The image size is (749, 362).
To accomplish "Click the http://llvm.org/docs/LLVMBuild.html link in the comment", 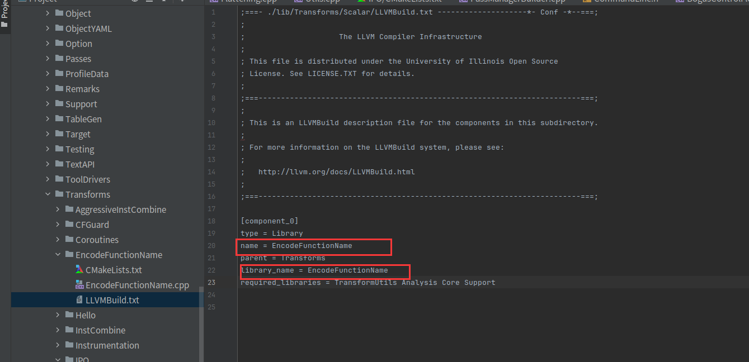I will tap(337, 172).
